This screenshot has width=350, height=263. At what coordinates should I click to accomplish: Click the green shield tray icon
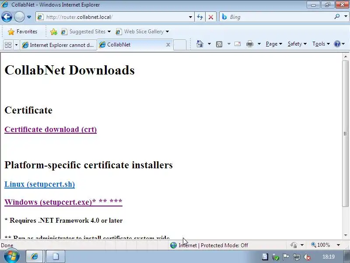(276, 257)
